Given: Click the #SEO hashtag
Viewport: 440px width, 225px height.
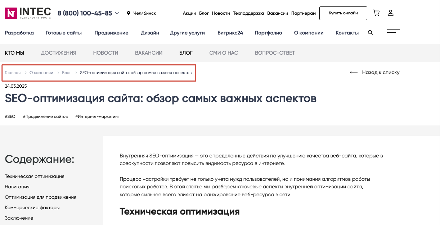Looking at the screenshot, I should 10,116.
